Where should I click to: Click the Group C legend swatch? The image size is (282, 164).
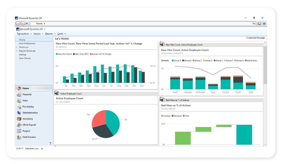tap(194, 60)
